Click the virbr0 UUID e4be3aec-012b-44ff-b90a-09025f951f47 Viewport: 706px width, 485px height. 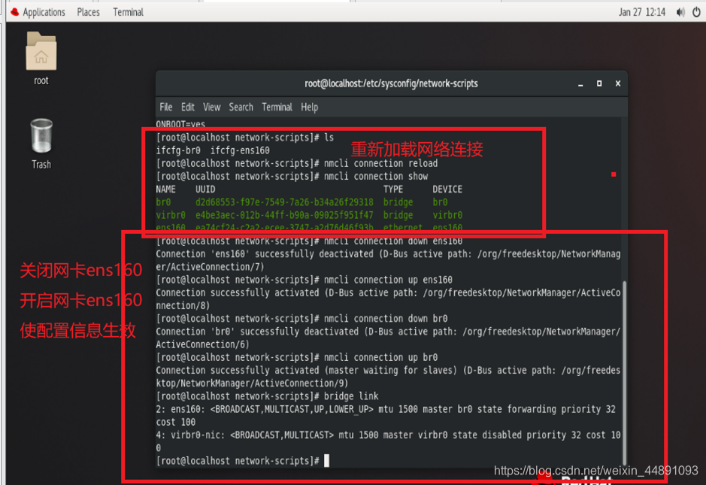pos(284,215)
